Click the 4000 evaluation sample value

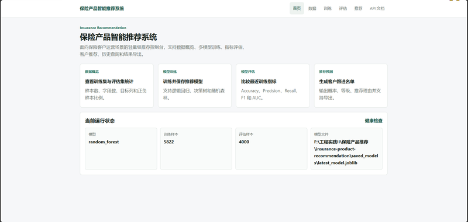pyautogui.click(x=244, y=142)
